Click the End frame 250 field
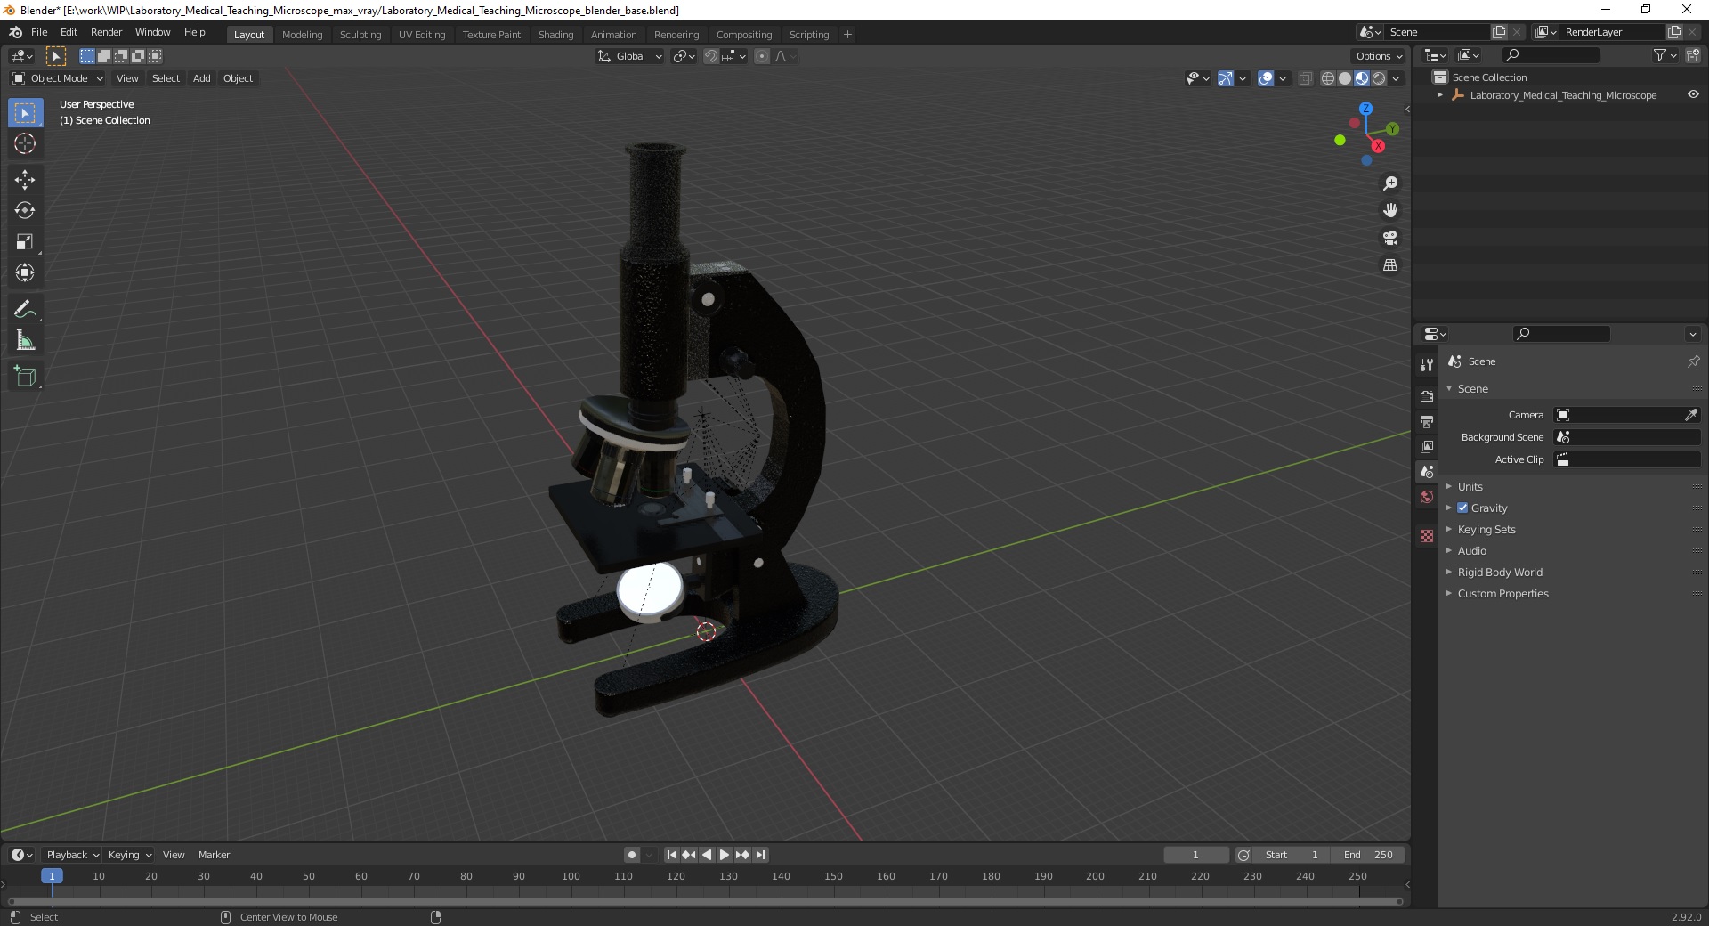Viewport: 1709px width, 926px height. tap(1369, 855)
